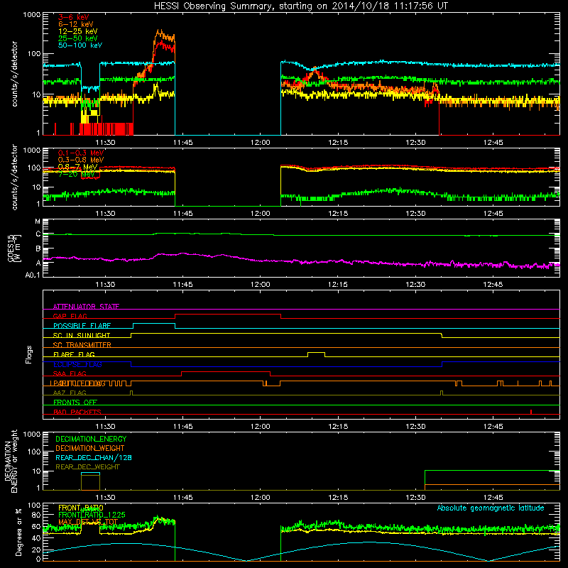
Task: Select the BAD_PACKETS flag label
Action: pos(77,413)
